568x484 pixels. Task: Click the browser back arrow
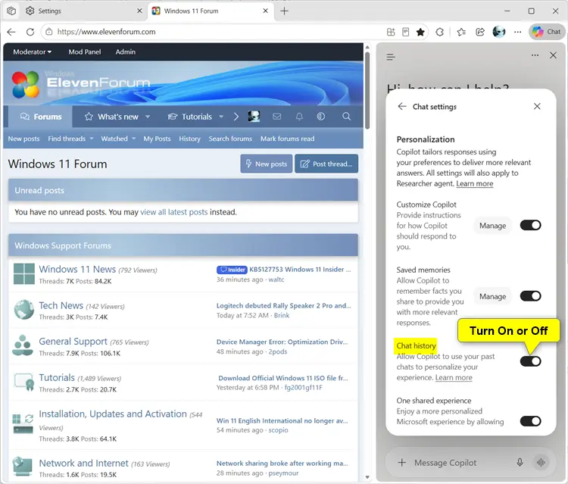point(11,32)
